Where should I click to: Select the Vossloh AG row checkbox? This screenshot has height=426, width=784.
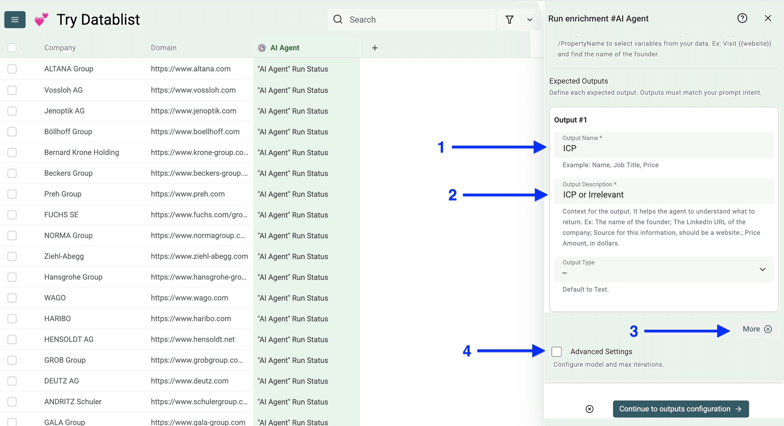(x=12, y=90)
